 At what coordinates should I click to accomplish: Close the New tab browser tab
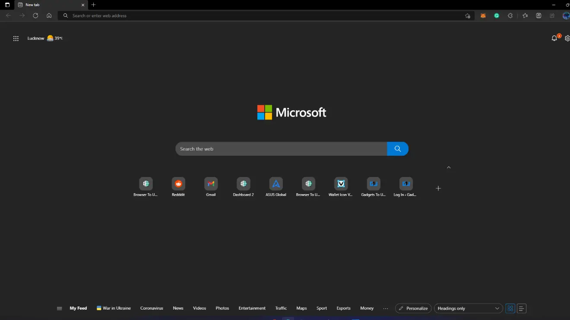point(83,5)
